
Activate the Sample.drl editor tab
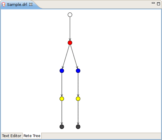(x=17, y=4)
